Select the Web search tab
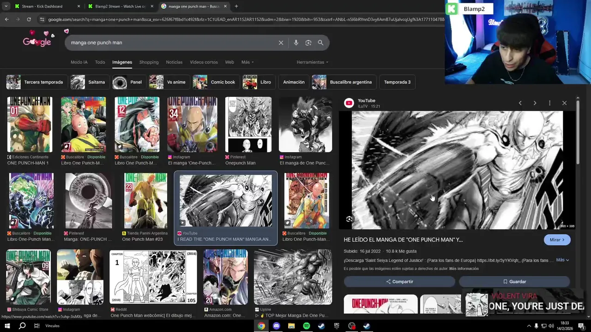This screenshot has width=591, height=332. pyautogui.click(x=229, y=62)
